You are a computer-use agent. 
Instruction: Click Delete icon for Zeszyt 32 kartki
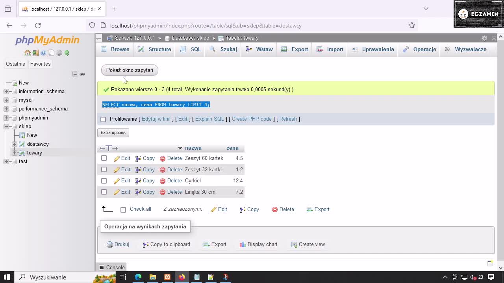coord(163,170)
